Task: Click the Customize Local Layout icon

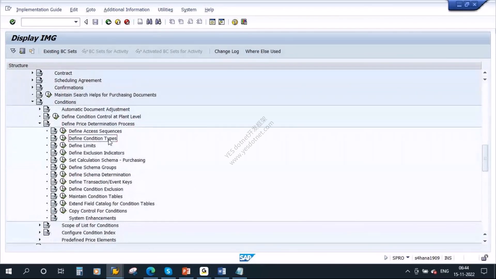Action: coord(244,22)
